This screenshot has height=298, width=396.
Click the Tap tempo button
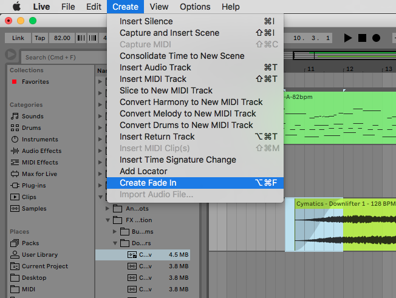[40, 38]
